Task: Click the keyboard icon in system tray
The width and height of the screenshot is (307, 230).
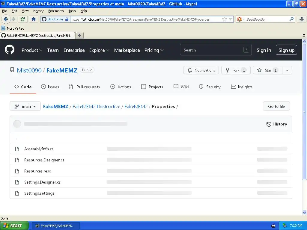Action: (x=273, y=226)
